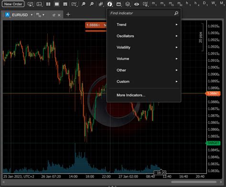Toggle the viewing options eye icon
Viewport: 226px width, 187px height.
coord(136,4)
